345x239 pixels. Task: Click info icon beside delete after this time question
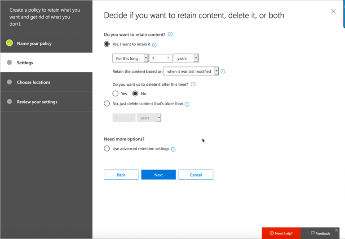click(193, 84)
